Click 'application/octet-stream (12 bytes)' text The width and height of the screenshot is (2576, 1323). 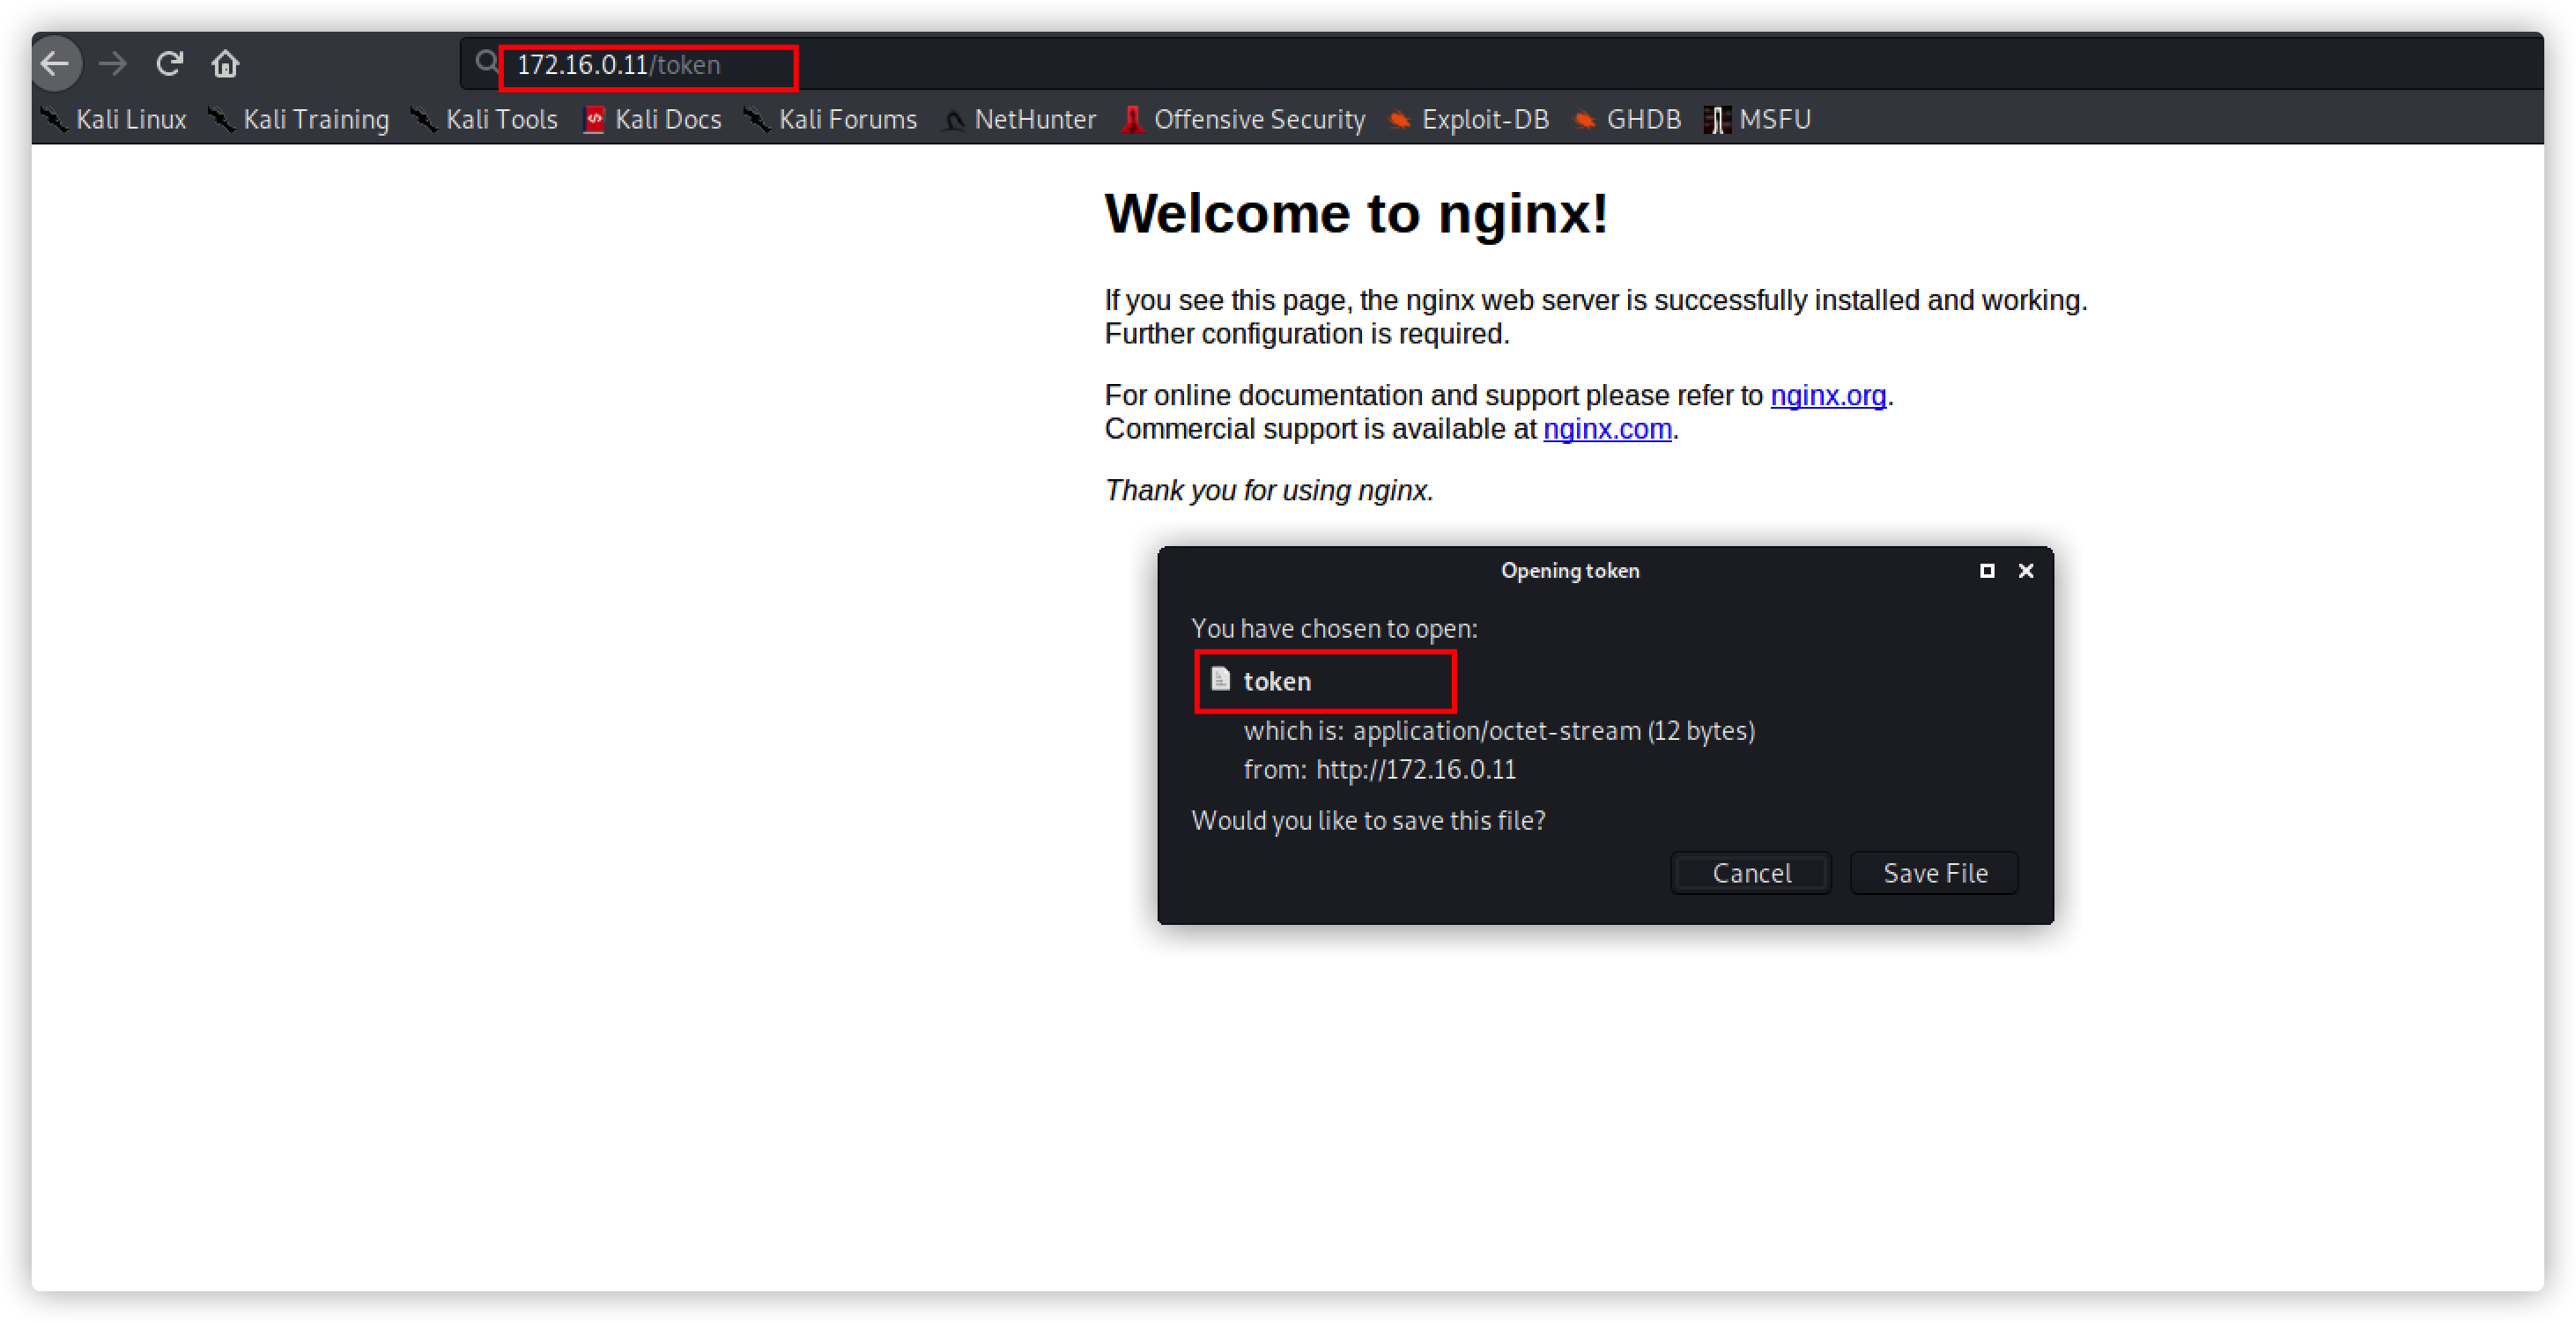point(1553,730)
